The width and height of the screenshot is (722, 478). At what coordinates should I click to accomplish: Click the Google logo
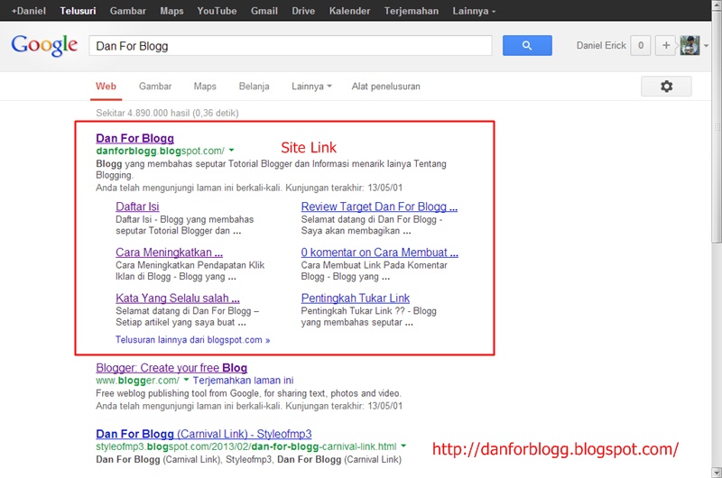44,46
